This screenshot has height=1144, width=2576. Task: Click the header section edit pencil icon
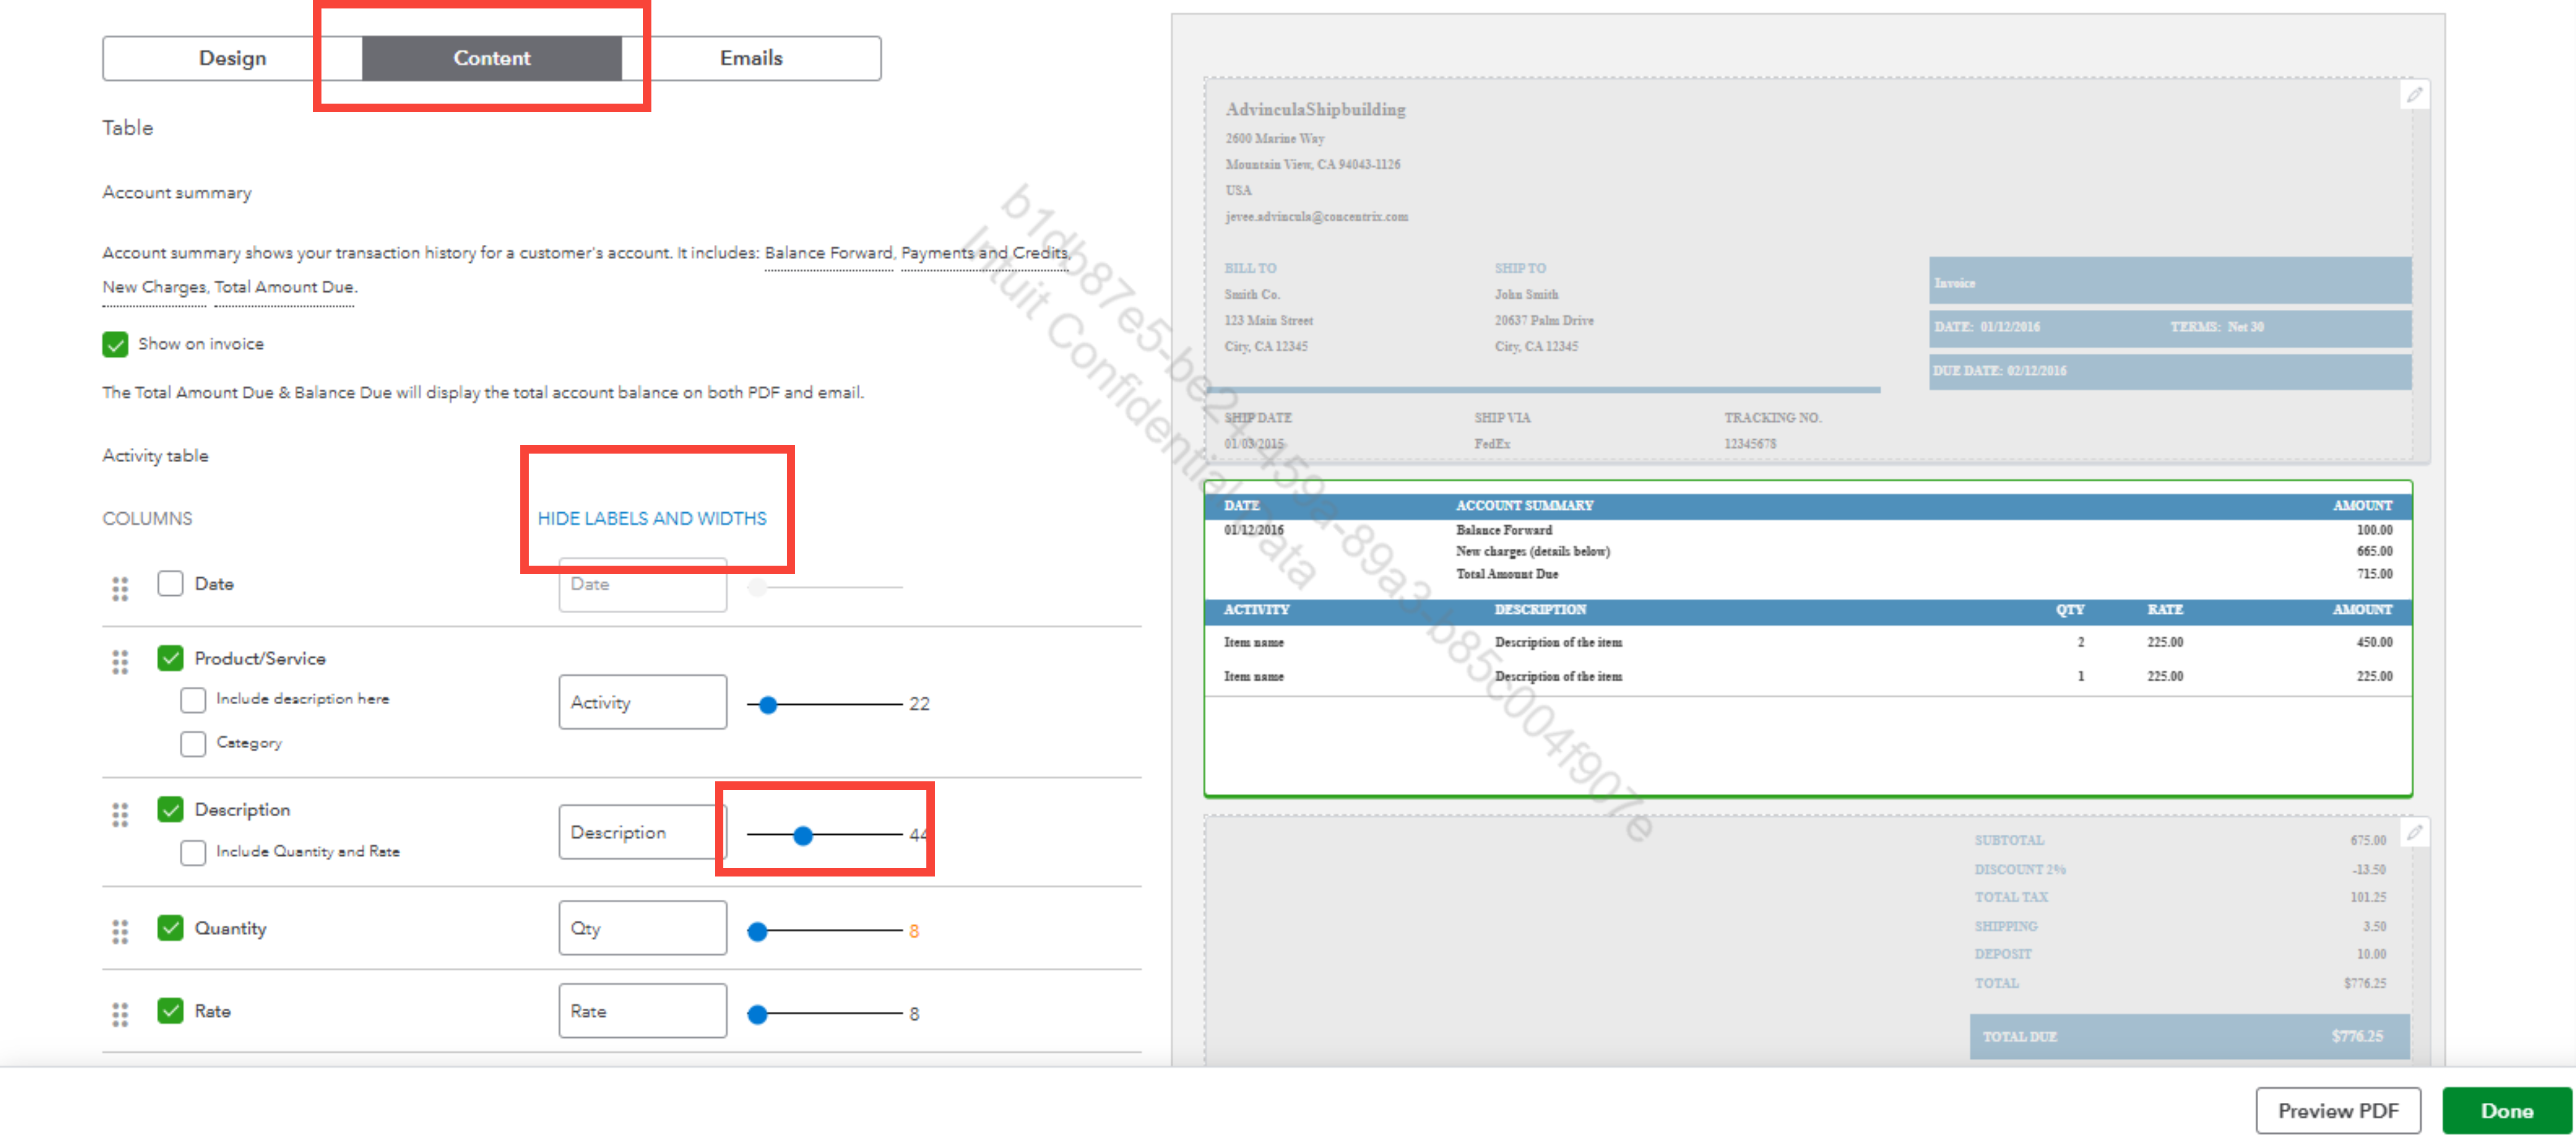[x=2414, y=95]
